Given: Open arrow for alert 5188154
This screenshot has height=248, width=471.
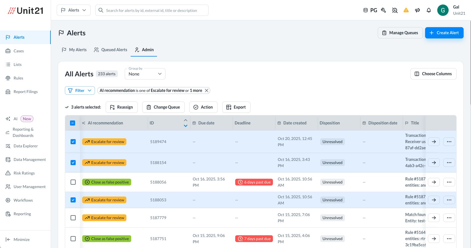Looking at the screenshot, I should coord(434,163).
